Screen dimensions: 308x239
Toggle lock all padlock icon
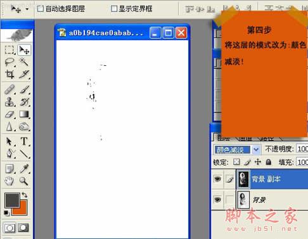268,162
